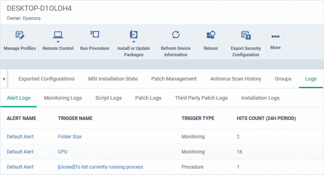324x175 pixels.
Task: Click hits count 1 in Procedure row
Action: pyautogui.click(x=238, y=167)
